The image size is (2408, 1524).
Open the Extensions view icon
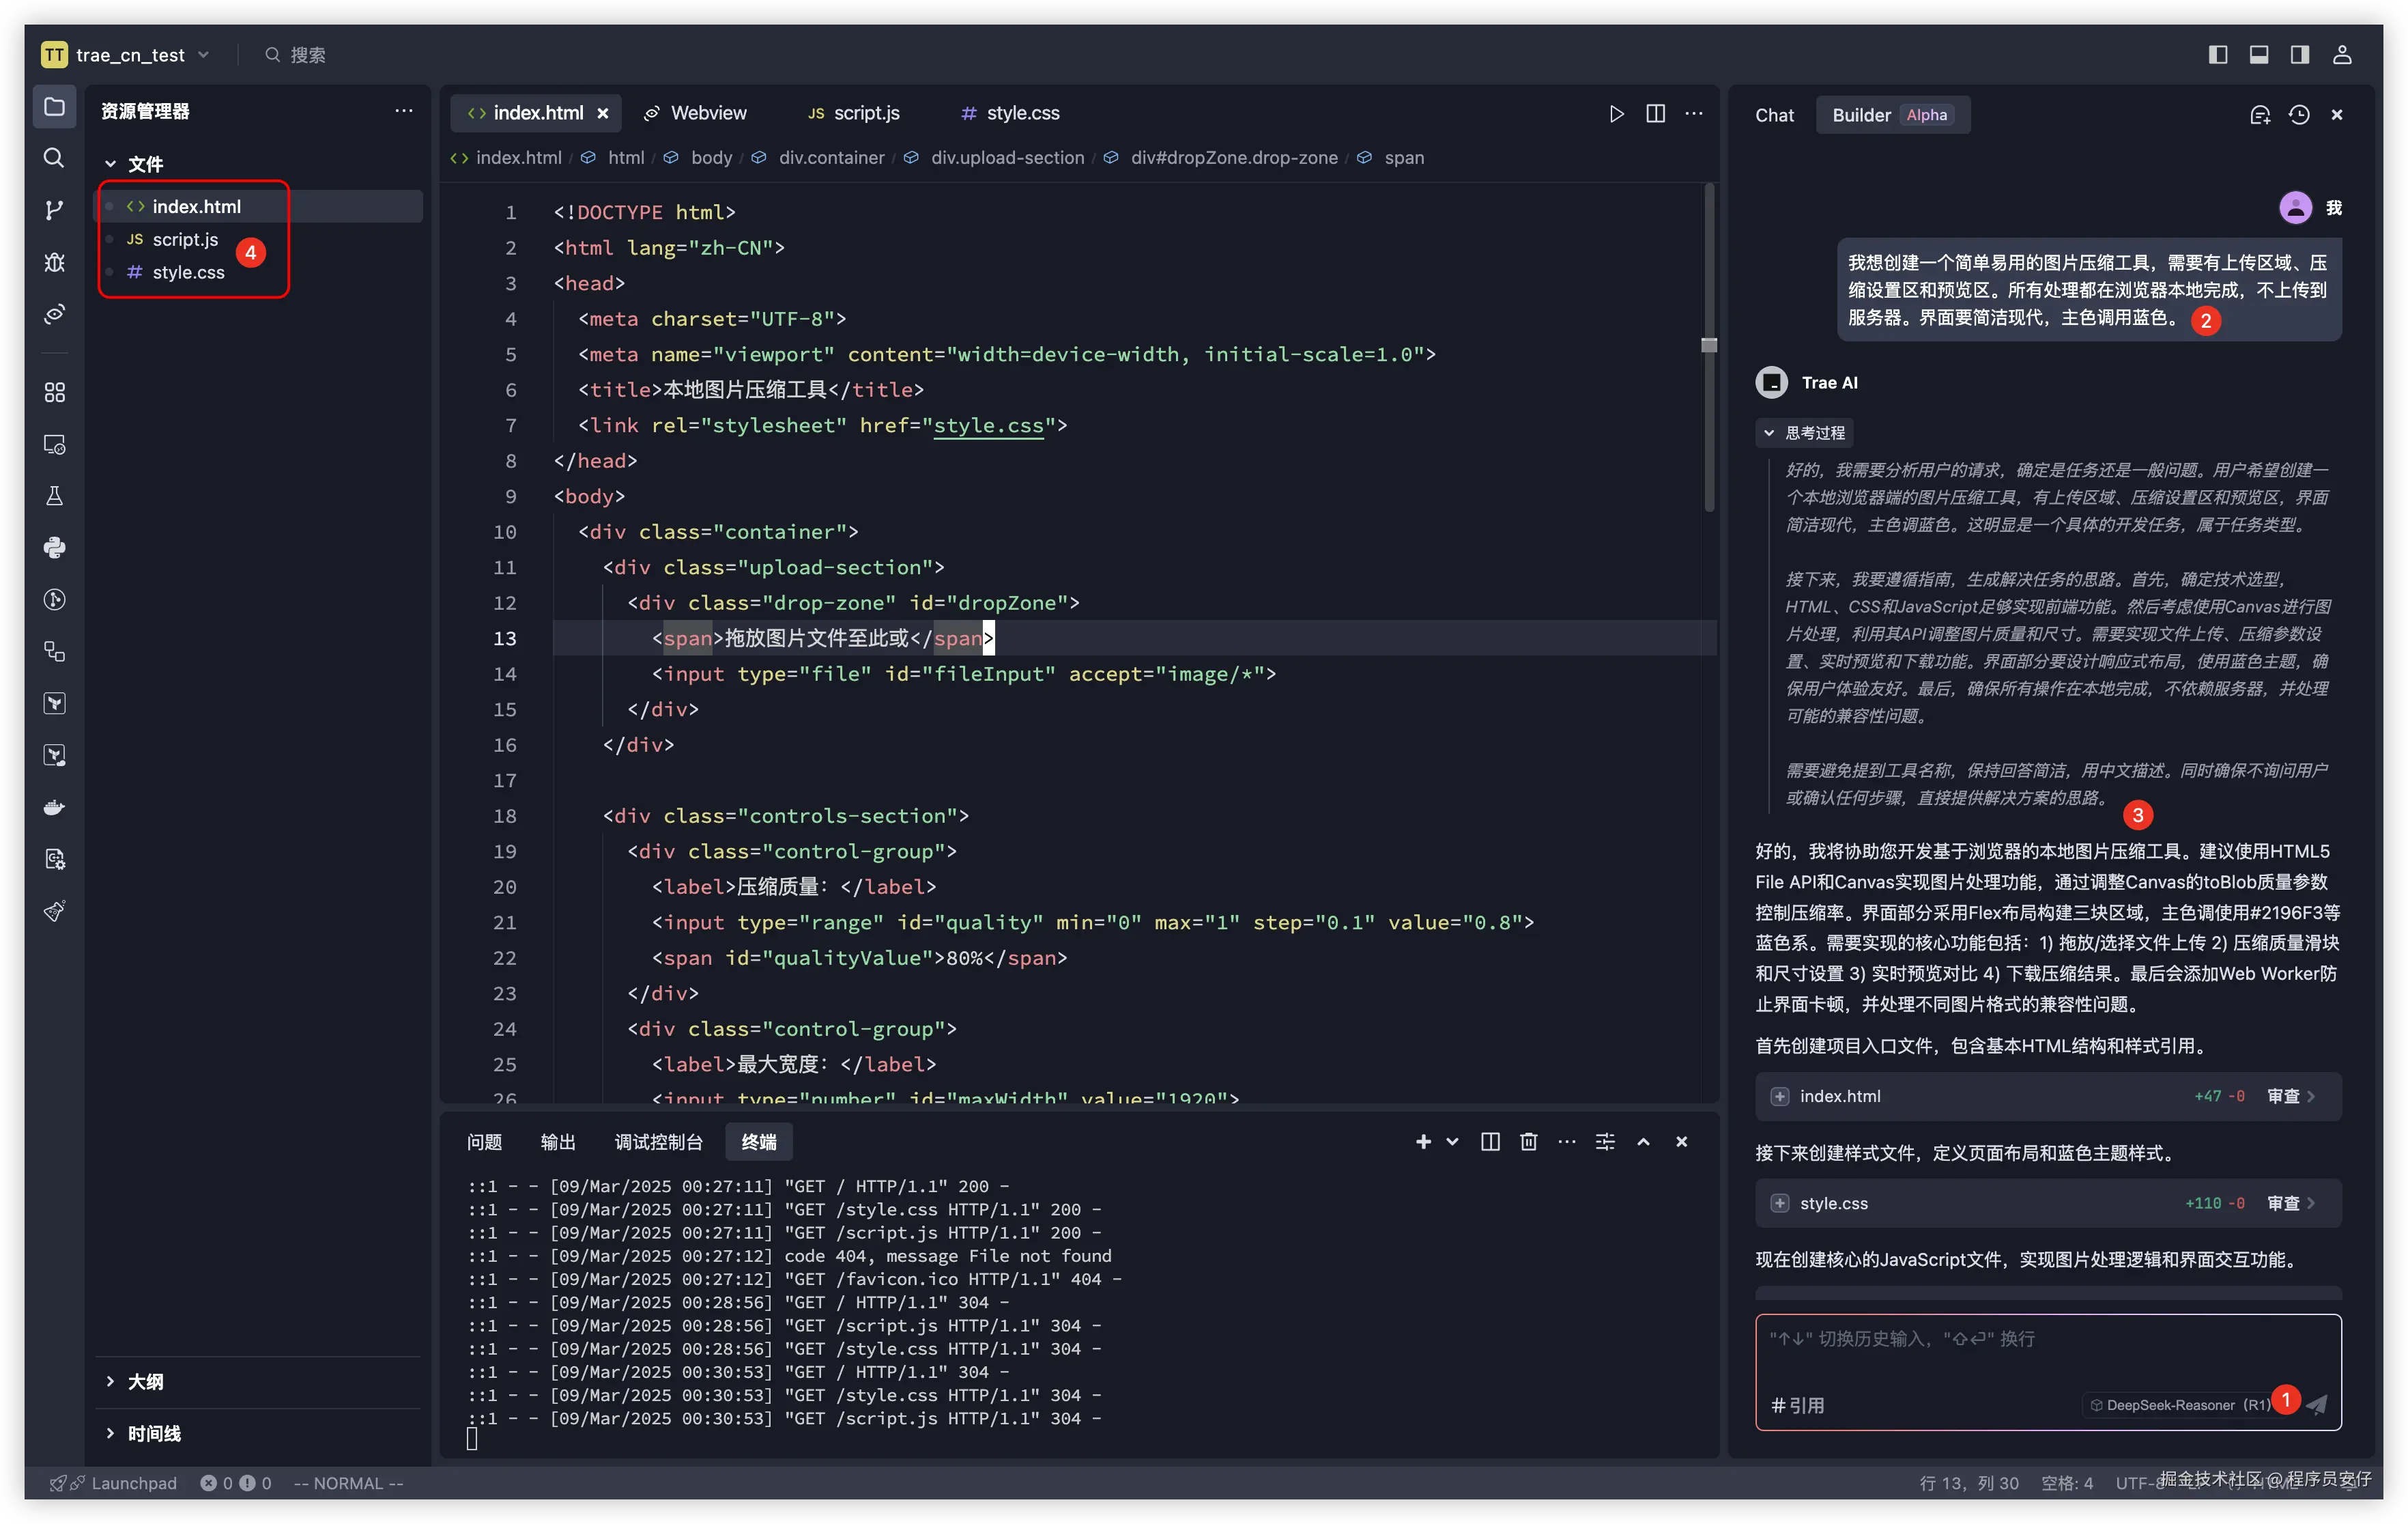[x=54, y=392]
